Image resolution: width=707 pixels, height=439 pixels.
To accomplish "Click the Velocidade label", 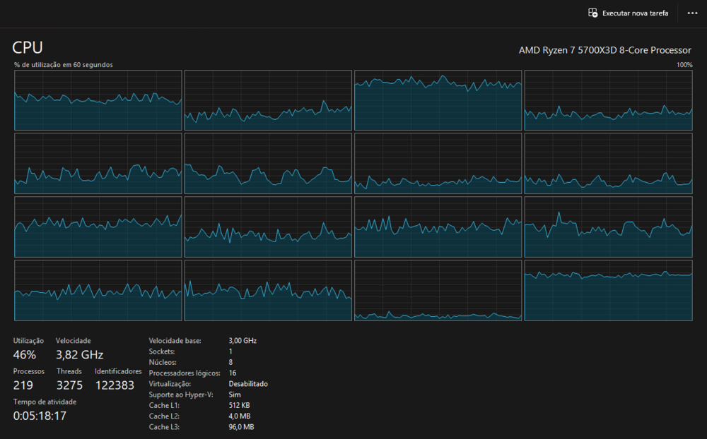I will (x=74, y=341).
